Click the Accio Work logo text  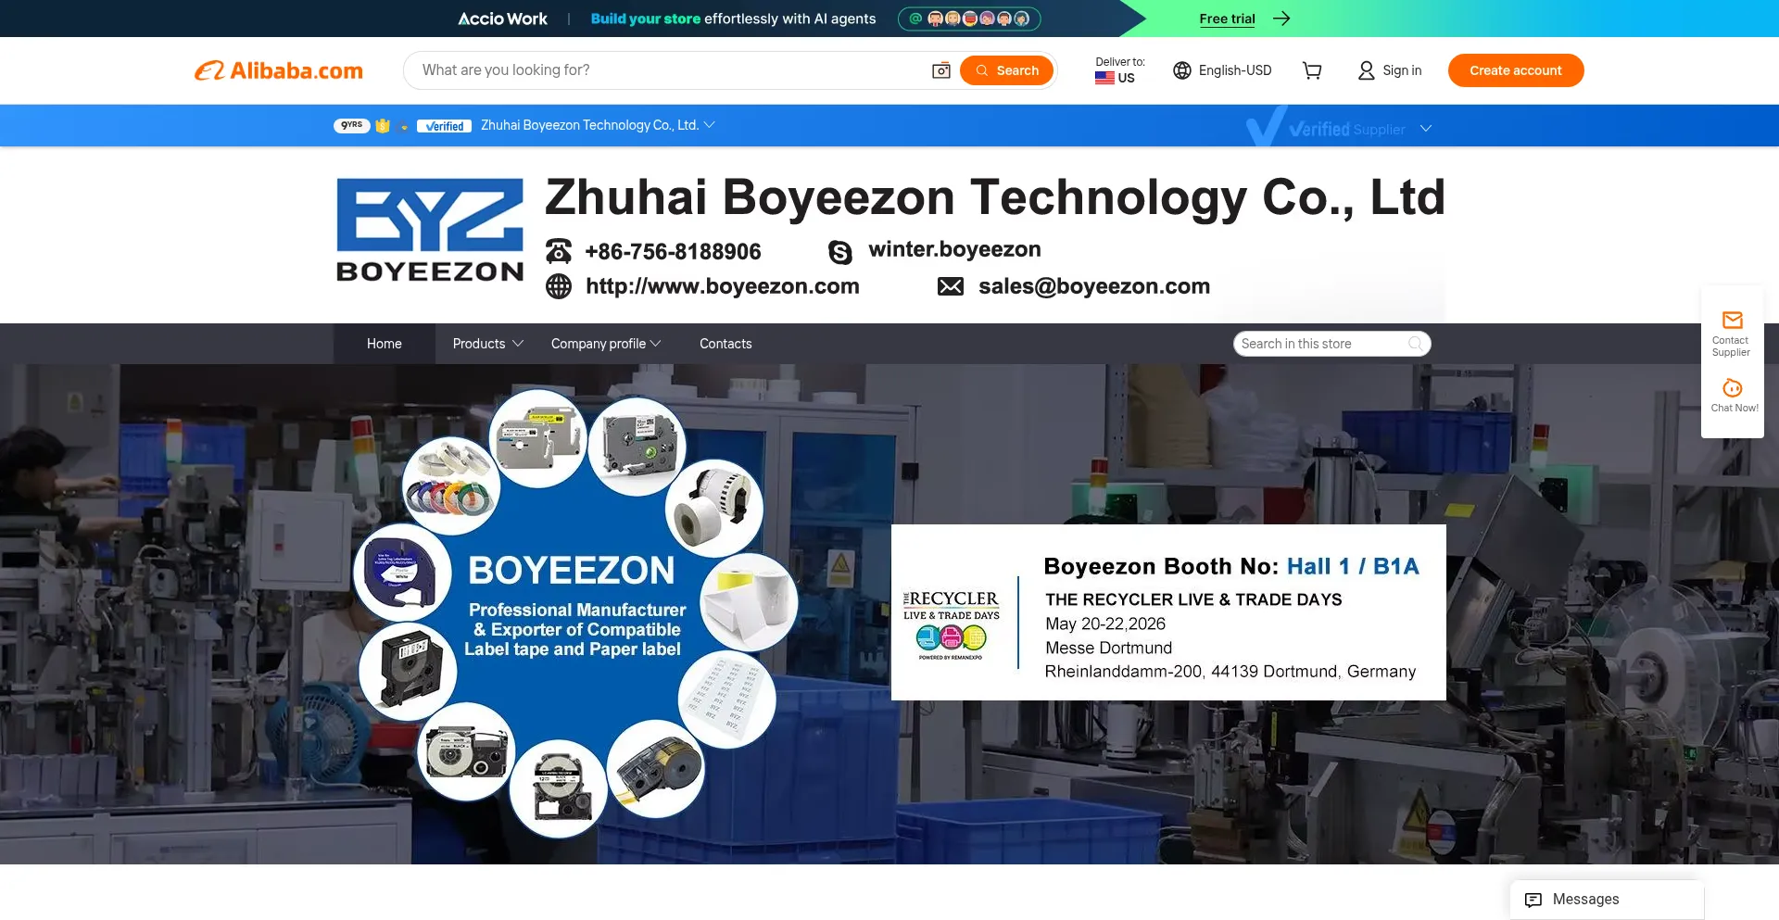(502, 19)
